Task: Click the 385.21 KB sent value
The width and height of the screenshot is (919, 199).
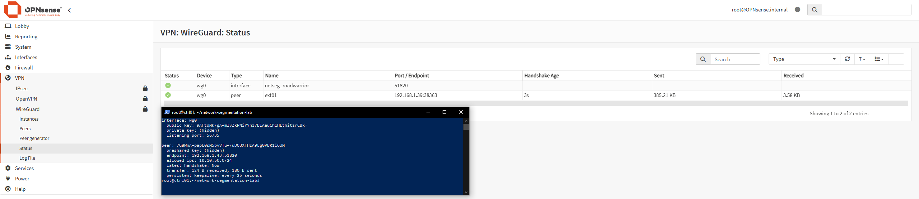Action: coord(664,95)
